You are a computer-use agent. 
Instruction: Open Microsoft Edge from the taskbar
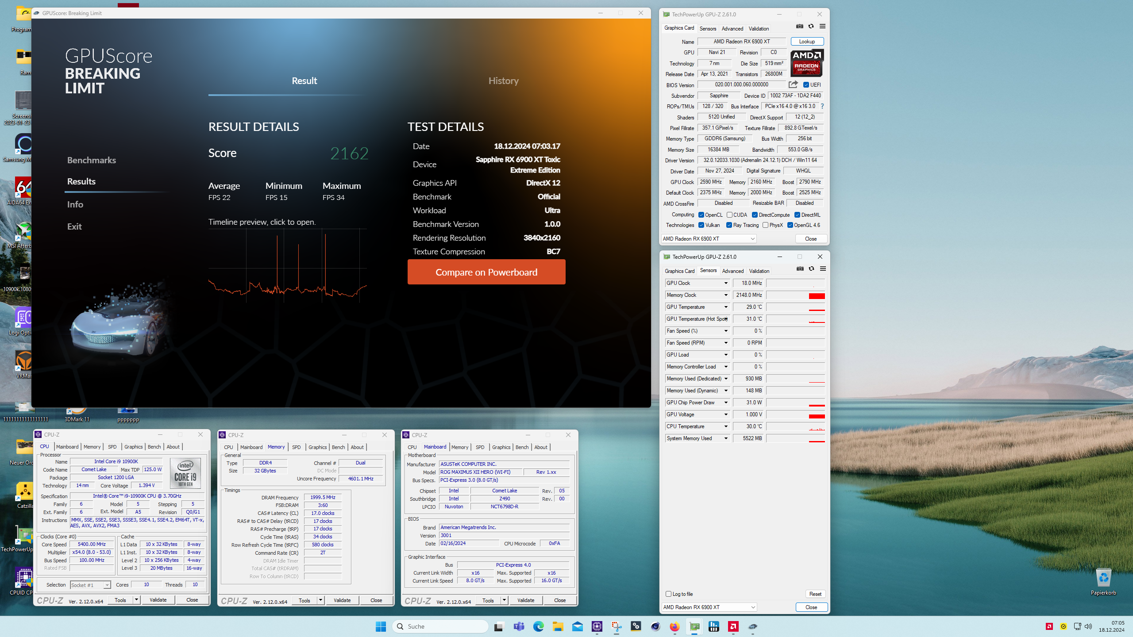(538, 626)
